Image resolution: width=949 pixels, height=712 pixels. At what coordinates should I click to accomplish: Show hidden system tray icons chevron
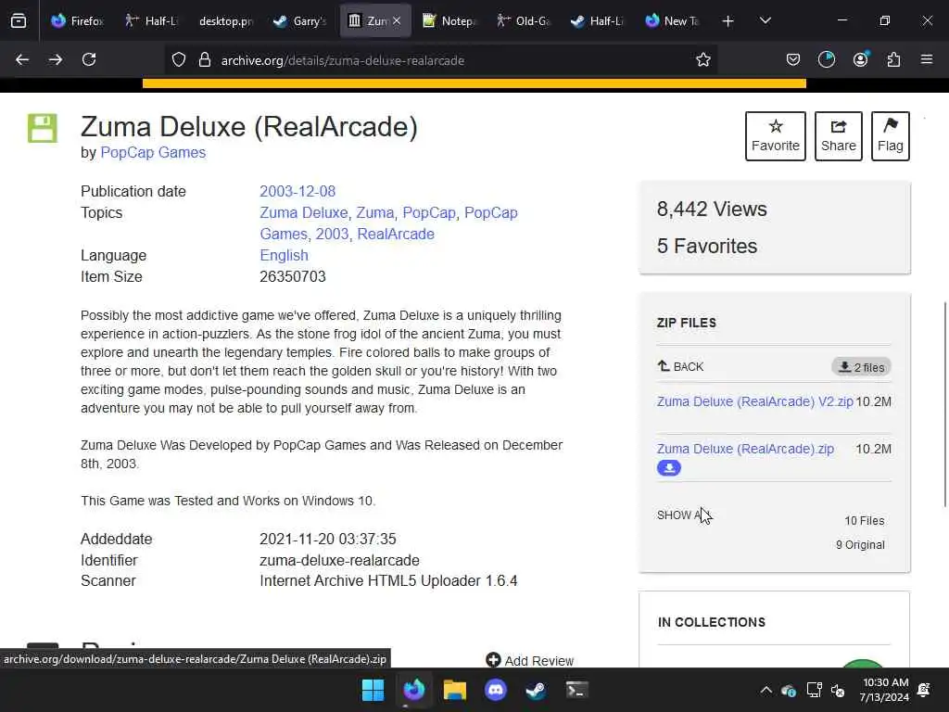tap(766, 690)
